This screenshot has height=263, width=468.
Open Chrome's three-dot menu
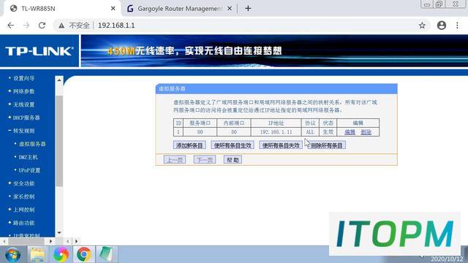(x=457, y=26)
